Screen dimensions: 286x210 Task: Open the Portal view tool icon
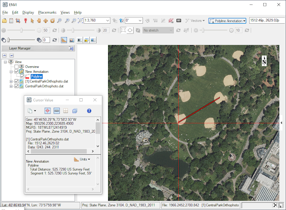coord(72,40)
